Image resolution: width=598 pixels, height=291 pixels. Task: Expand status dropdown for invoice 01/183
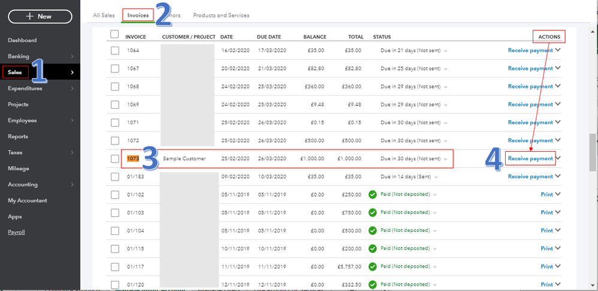(x=436, y=177)
